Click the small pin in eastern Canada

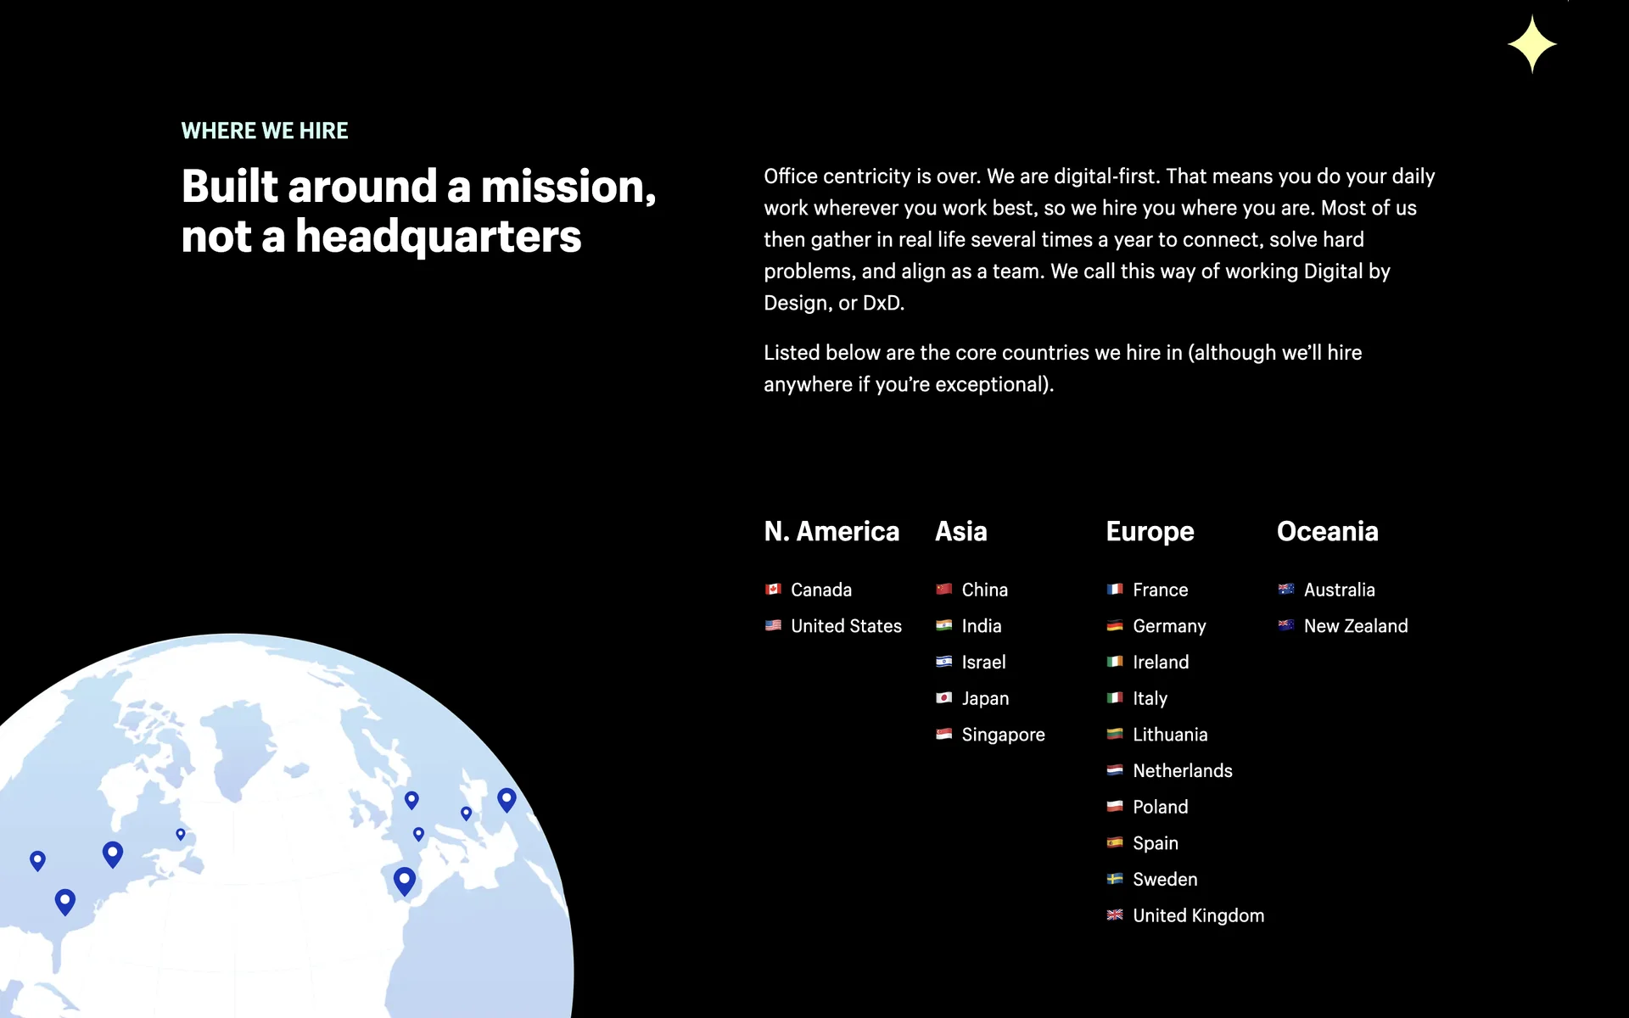[x=181, y=834]
